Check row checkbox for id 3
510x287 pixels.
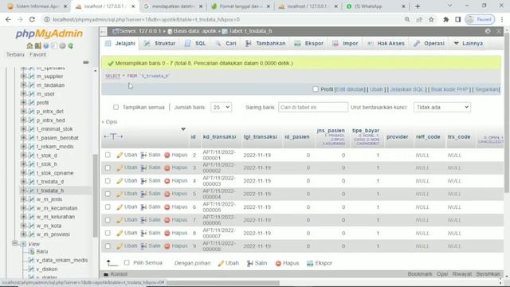(x=108, y=168)
